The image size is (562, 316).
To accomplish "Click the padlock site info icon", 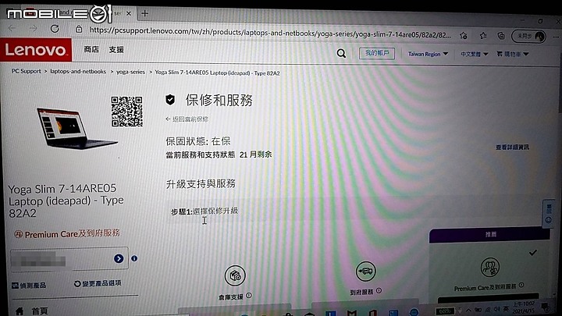I will click(x=79, y=30).
